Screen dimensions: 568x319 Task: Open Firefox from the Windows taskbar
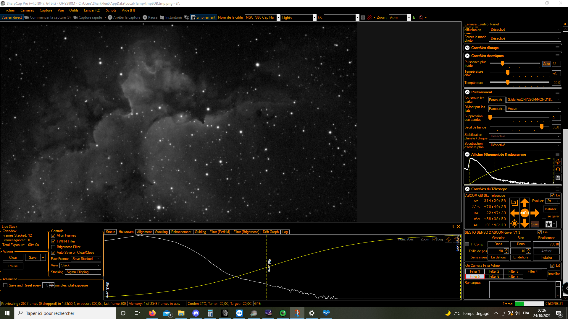[x=152, y=313]
